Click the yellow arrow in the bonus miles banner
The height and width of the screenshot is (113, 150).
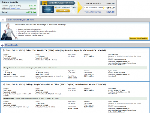(x=80, y=7)
